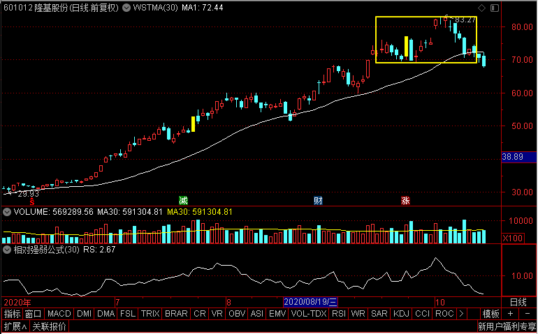Select the KDJ indicator tab

pyautogui.click(x=401, y=314)
